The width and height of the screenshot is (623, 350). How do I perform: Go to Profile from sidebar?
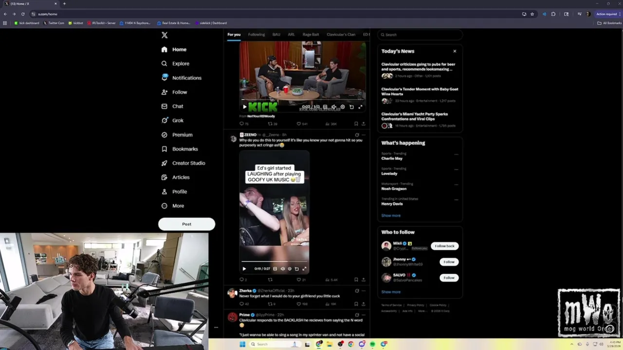coord(174,192)
